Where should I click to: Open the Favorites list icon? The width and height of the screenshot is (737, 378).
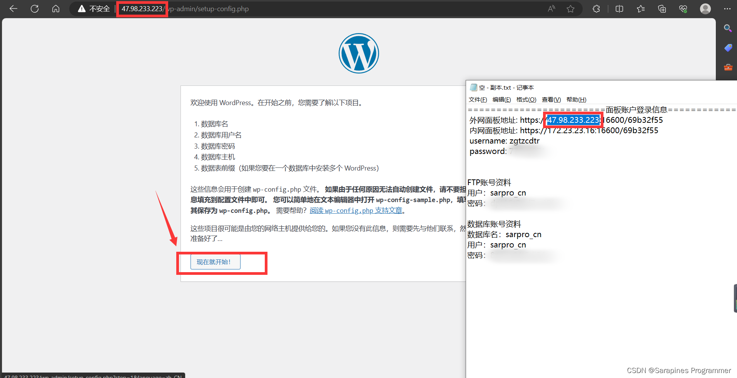point(641,9)
